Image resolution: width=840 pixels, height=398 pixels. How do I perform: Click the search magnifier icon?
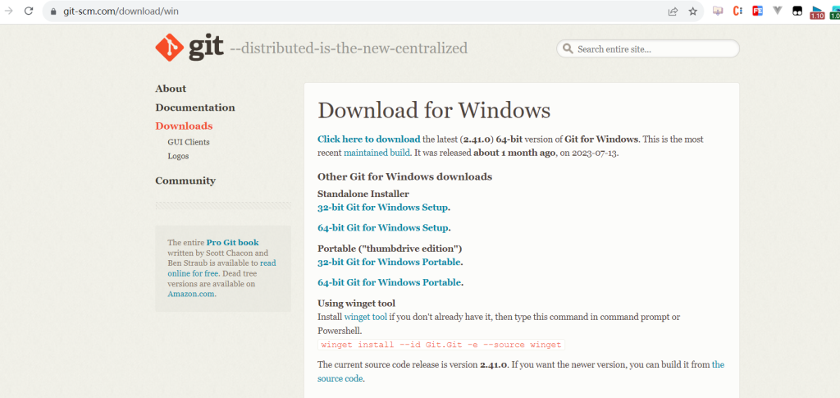tap(568, 48)
